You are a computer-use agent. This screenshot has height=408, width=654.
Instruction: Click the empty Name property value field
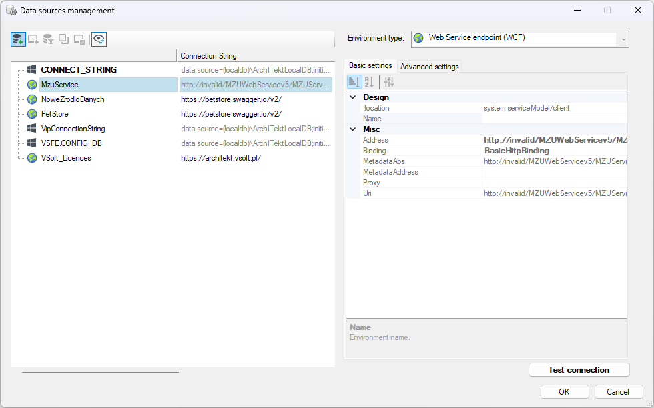(x=555, y=119)
